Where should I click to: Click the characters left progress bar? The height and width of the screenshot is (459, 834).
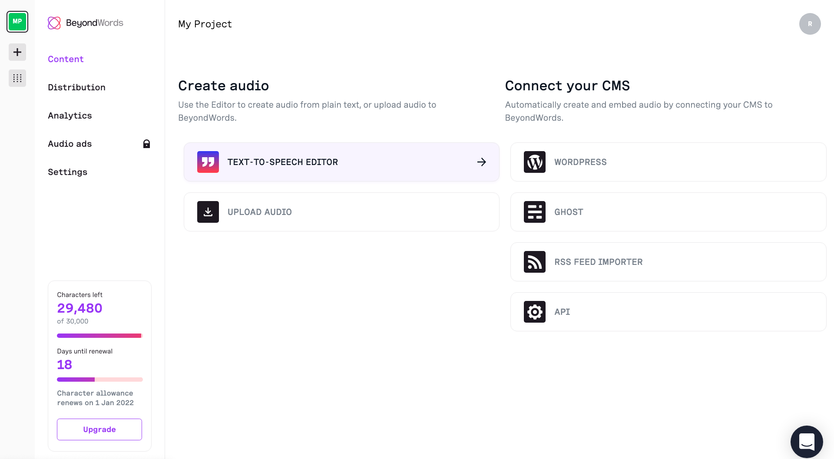pos(100,336)
